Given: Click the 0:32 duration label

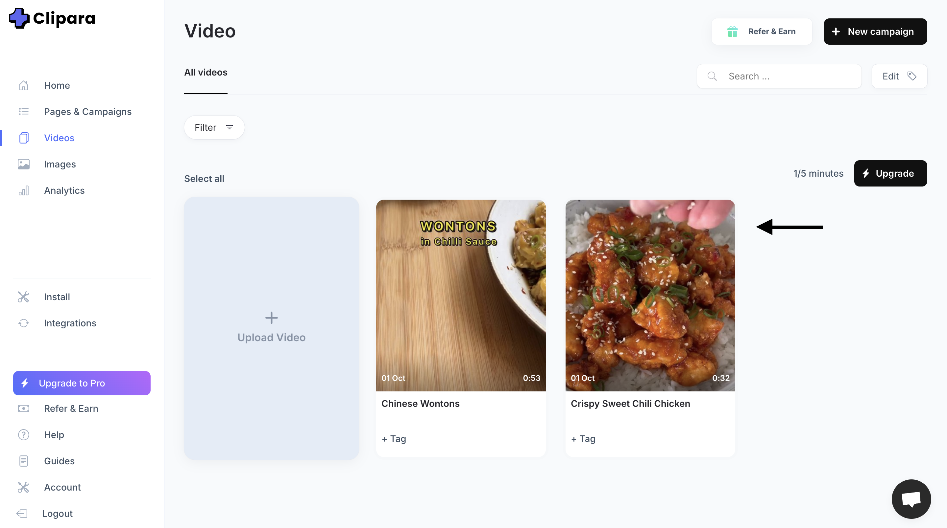Looking at the screenshot, I should pyautogui.click(x=721, y=378).
